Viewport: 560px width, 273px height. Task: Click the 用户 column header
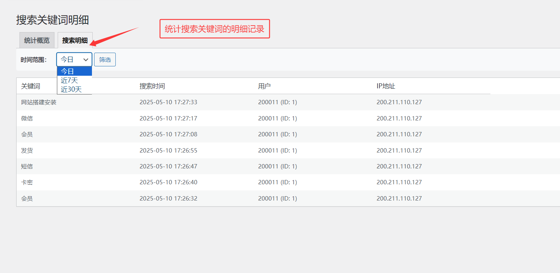[264, 86]
